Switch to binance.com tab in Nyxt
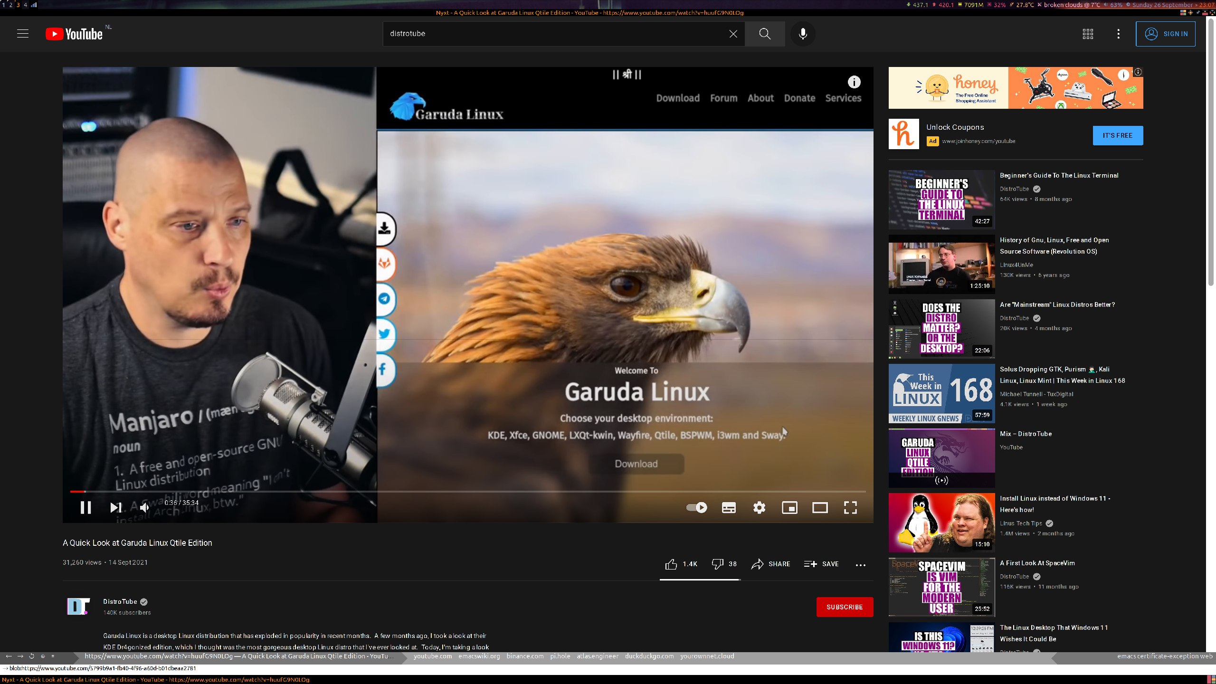The height and width of the screenshot is (684, 1216). [525, 656]
